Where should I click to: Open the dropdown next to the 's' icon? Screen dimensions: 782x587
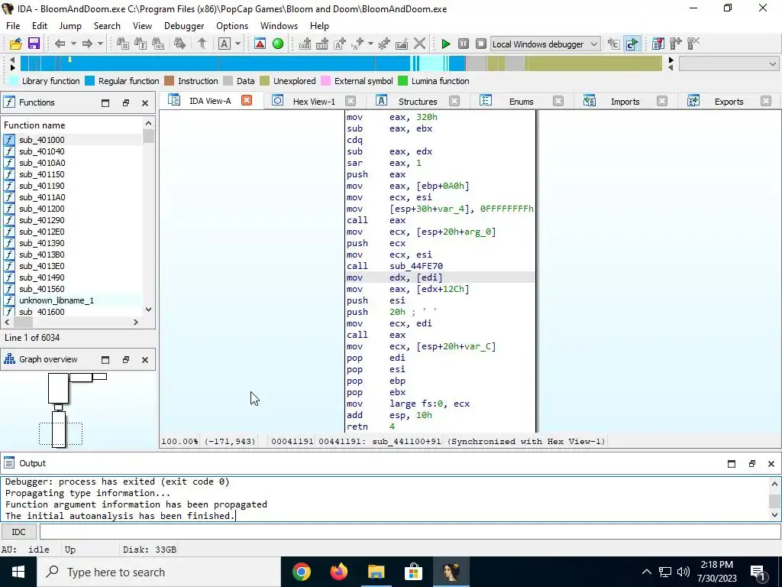370,44
